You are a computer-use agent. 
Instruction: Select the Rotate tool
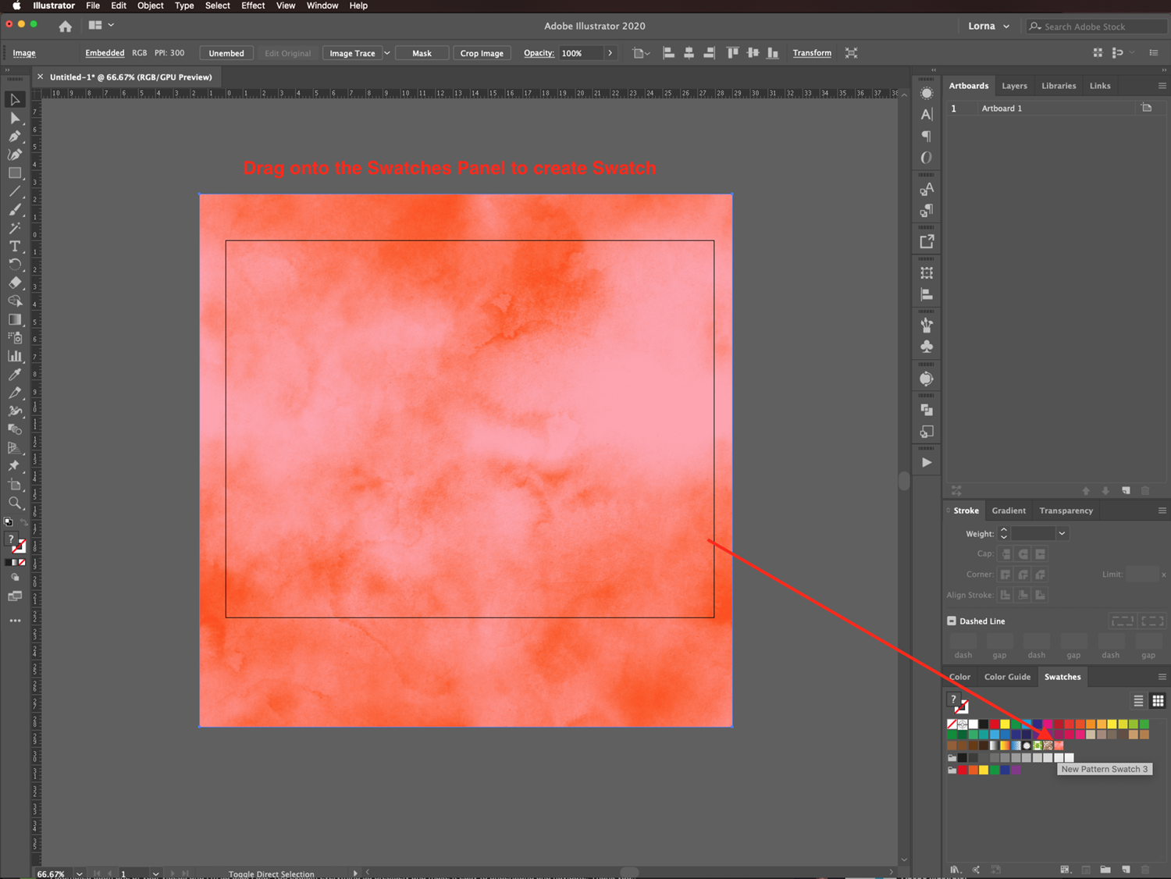pos(15,265)
